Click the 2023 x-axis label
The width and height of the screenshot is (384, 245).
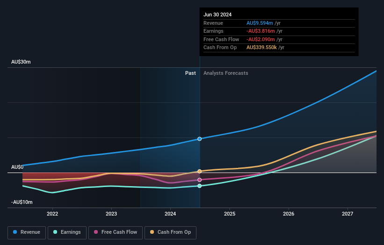click(x=111, y=214)
